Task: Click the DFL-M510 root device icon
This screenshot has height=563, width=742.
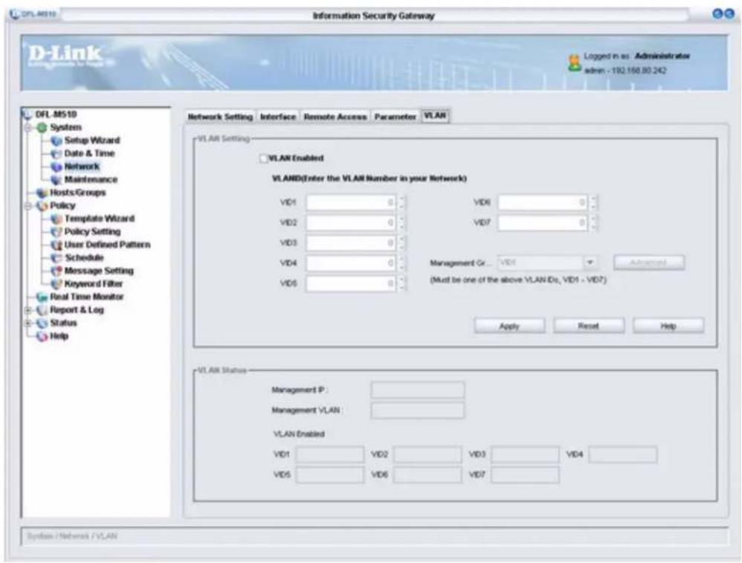Action: click(28, 115)
